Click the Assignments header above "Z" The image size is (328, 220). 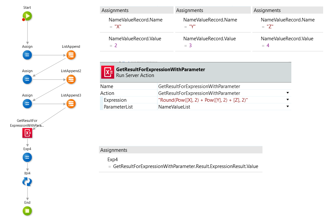pos(288,10)
